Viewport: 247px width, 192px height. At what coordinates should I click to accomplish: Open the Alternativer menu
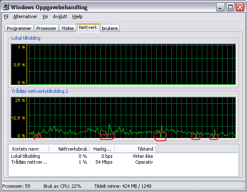[25, 16]
